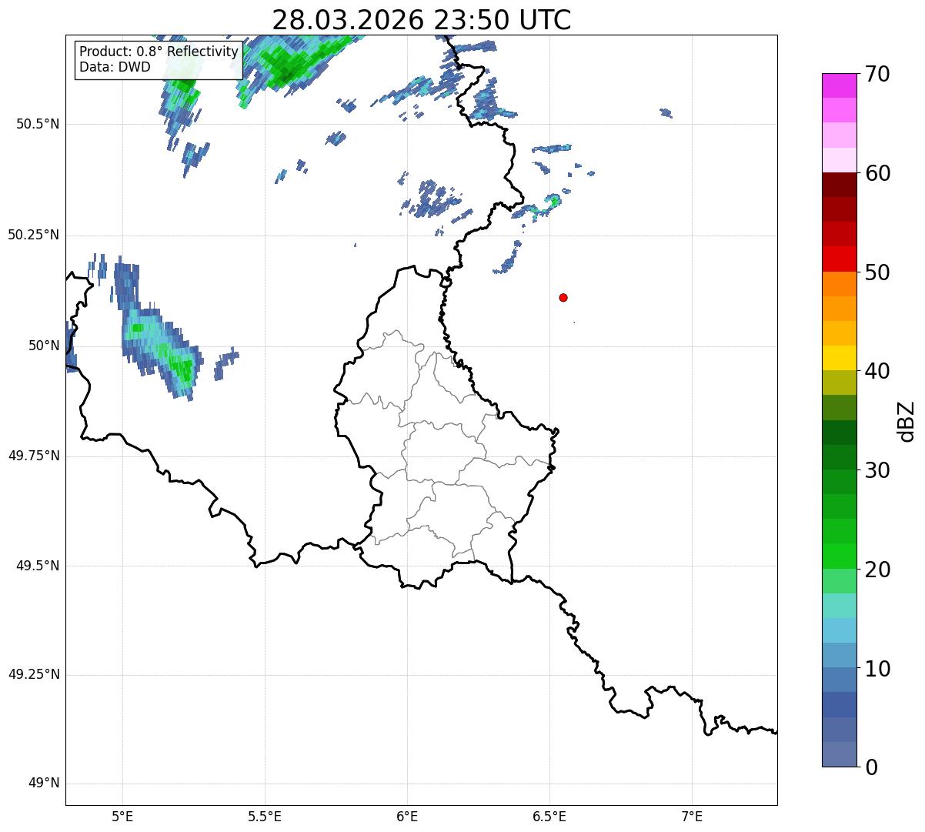This screenshot has width=925, height=832.
Task: Click the 50 tick on the colorbar
Action: [x=877, y=272]
